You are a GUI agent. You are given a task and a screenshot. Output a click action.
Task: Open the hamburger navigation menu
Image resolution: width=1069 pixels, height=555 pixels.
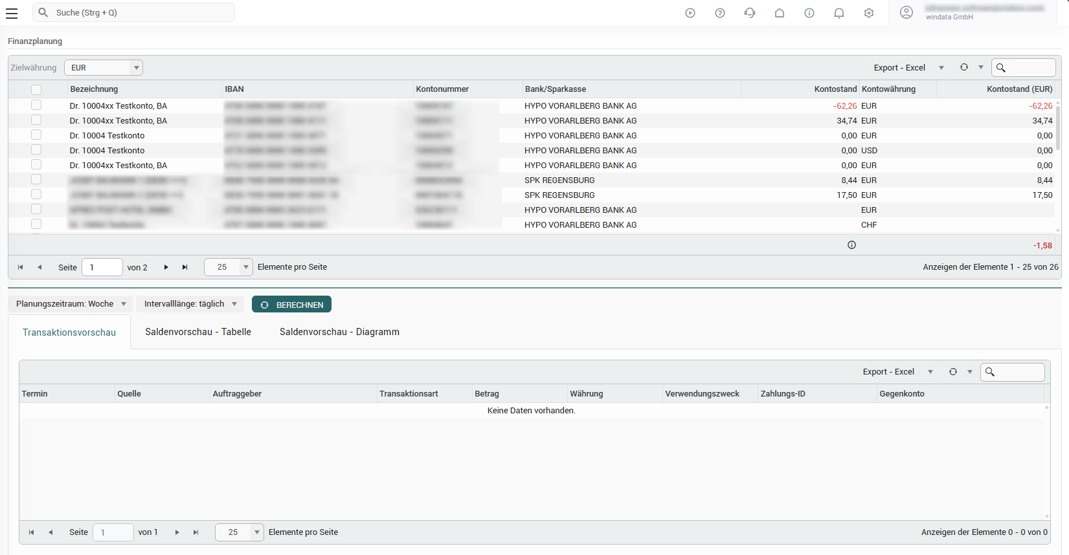[x=12, y=13]
